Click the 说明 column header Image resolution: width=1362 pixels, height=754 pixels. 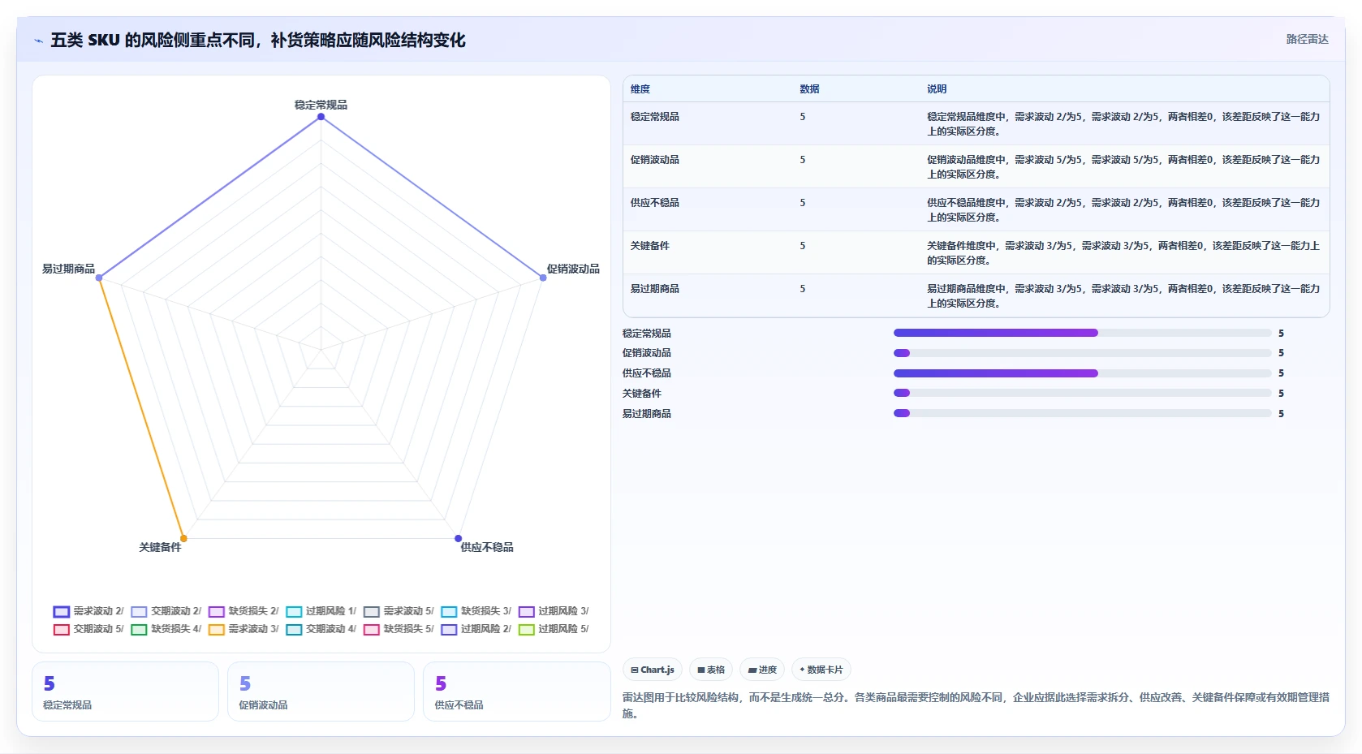(x=937, y=89)
